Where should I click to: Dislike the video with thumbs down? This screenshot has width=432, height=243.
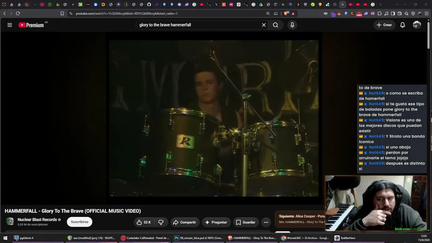[x=161, y=222]
